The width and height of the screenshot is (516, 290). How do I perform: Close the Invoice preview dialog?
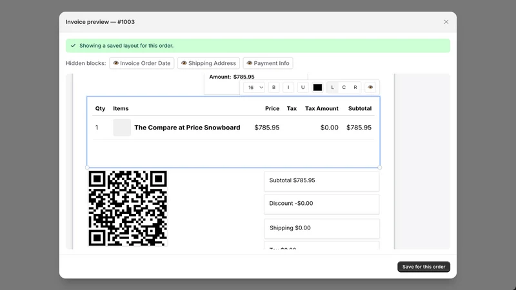click(446, 22)
